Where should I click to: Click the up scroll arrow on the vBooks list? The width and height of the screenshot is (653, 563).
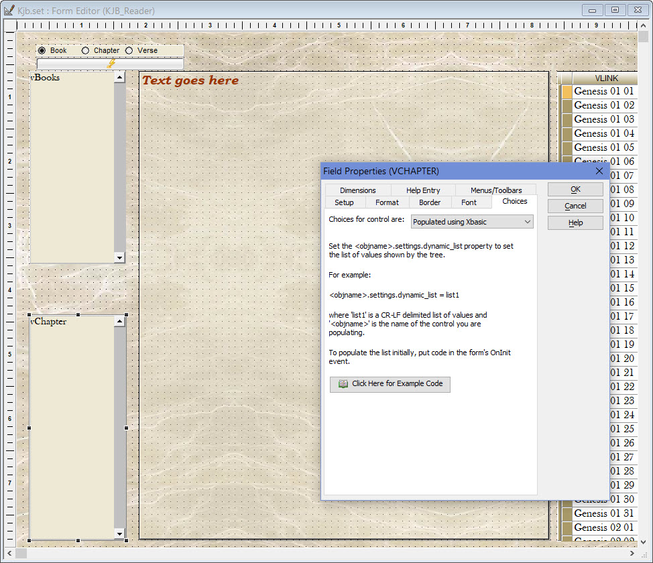[120, 76]
